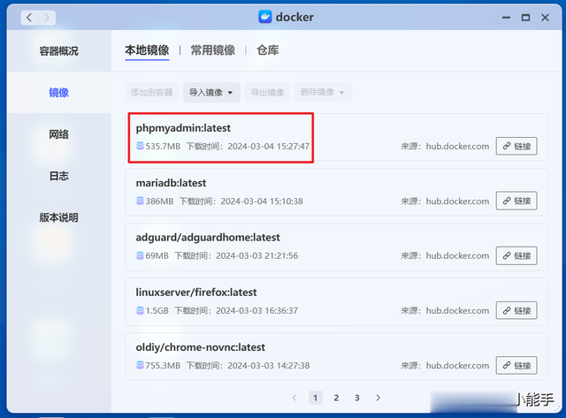Open 容器概况 in the sidebar
The height and width of the screenshot is (418, 566).
click(59, 51)
